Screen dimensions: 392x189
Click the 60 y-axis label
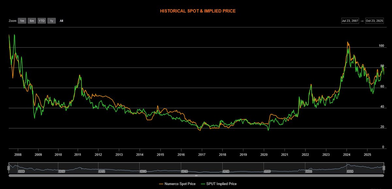point(382,86)
